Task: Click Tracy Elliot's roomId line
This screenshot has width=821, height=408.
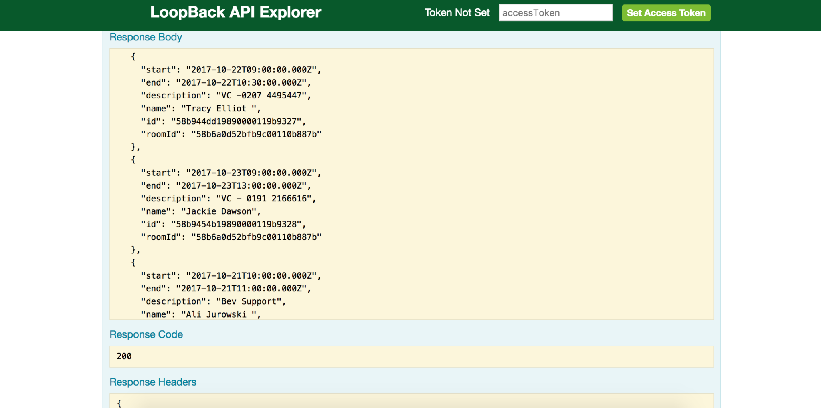Action: pos(231,134)
